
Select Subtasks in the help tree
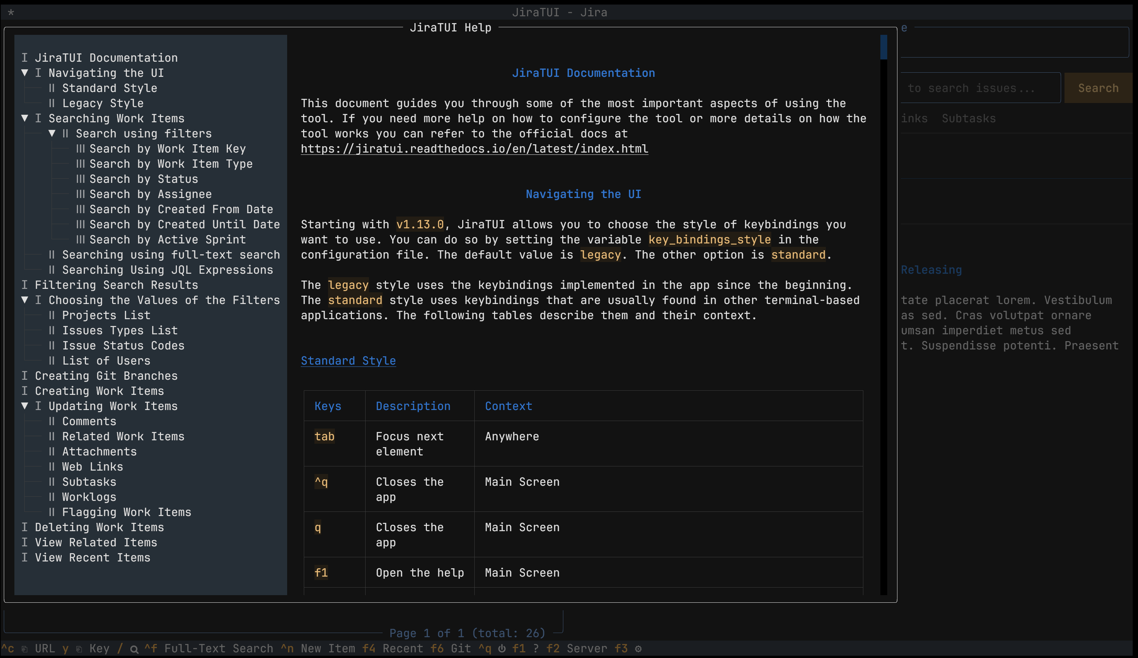pos(89,482)
